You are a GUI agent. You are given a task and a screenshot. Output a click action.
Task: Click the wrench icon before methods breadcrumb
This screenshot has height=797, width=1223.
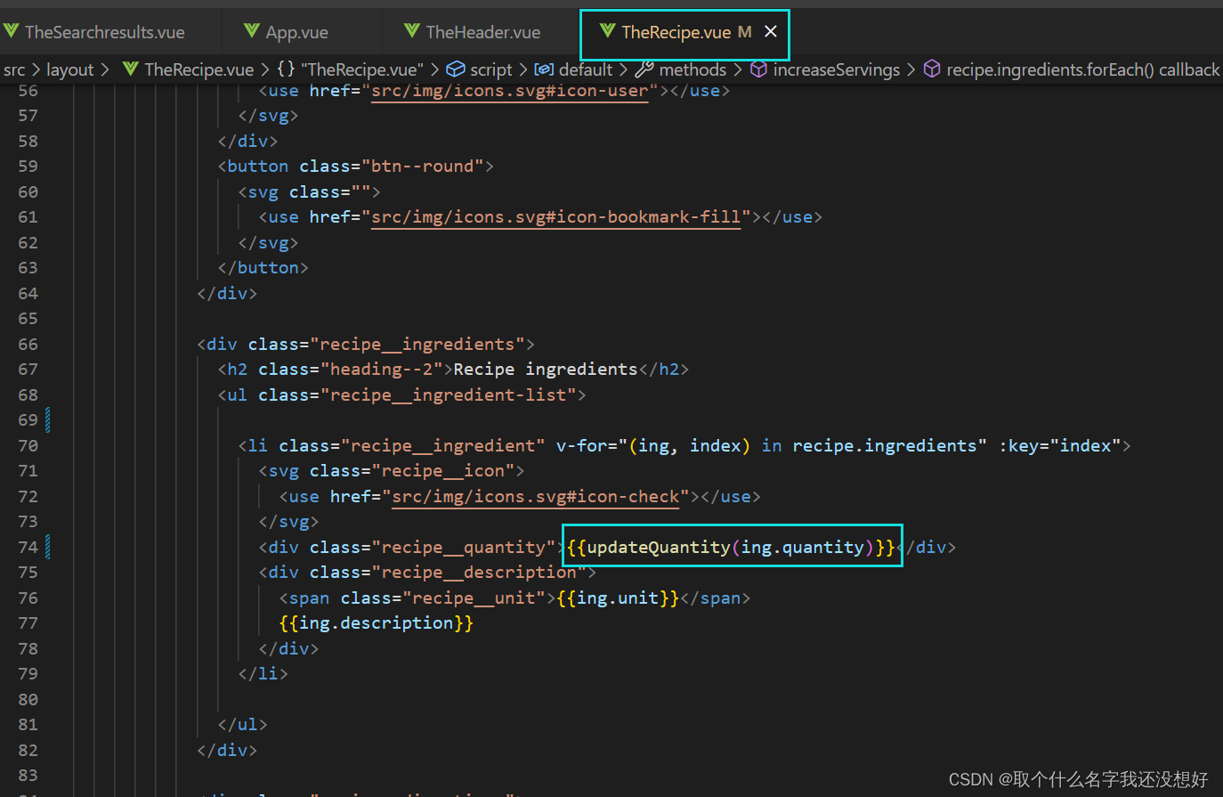coord(644,69)
